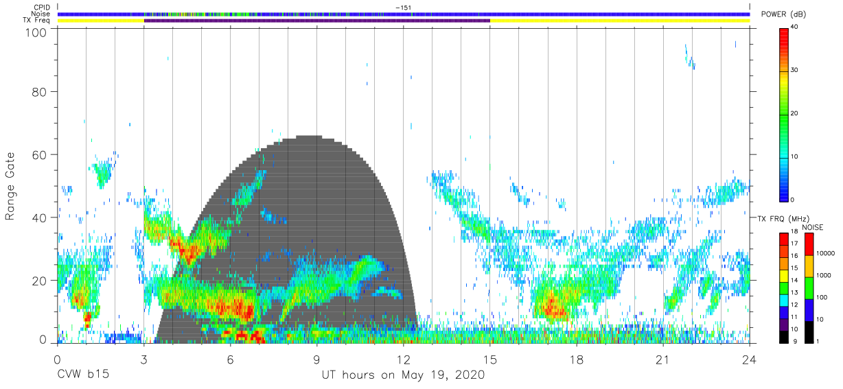Click the 12 tick on the UT hours axis
Viewport: 843px width, 389px height.
(x=403, y=359)
